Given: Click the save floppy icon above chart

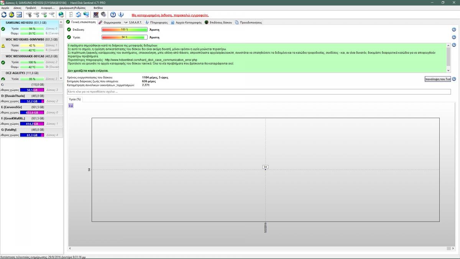Looking at the screenshot, I should (x=71, y=105).
